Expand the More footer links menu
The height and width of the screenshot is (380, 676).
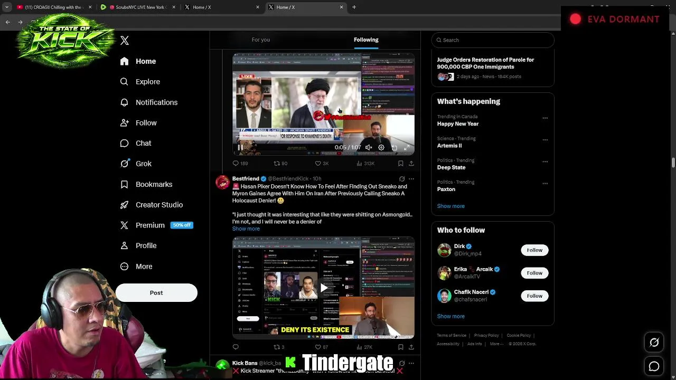496,344
